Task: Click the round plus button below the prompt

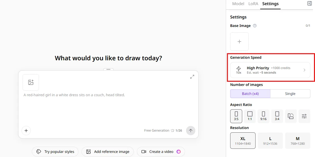Action: click(26, 131)
